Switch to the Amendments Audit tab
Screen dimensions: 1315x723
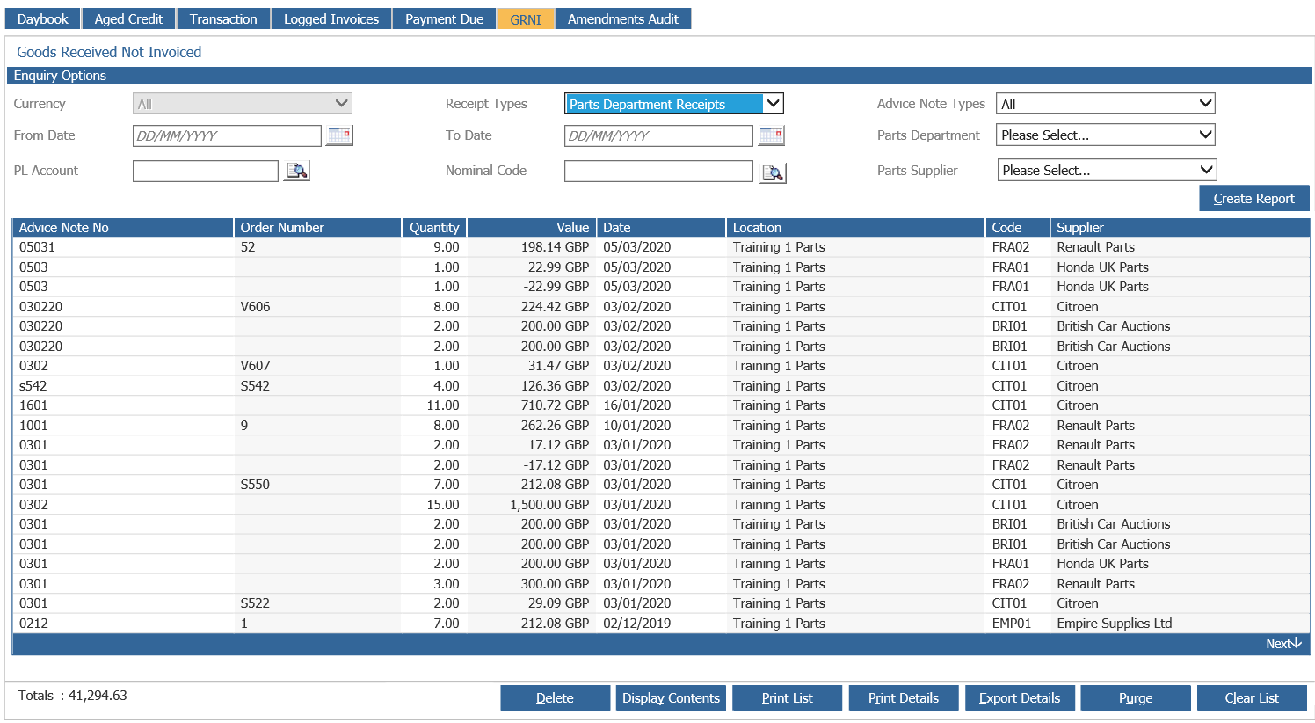tap(622, 19)
